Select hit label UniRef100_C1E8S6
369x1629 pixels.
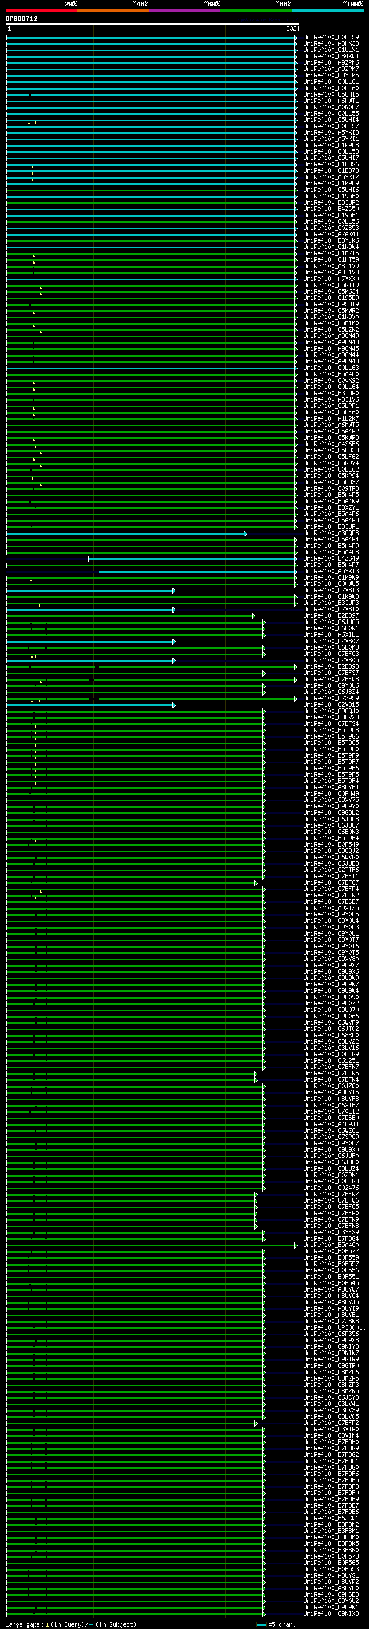click(331, 165)
